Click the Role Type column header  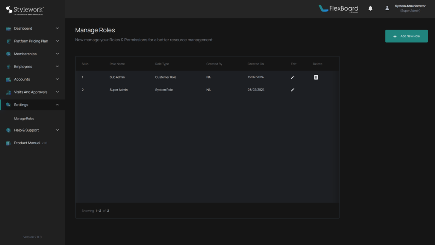coord(162,64)
